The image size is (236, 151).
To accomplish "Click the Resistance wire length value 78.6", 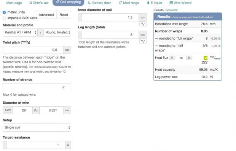I will pos(204,24).
